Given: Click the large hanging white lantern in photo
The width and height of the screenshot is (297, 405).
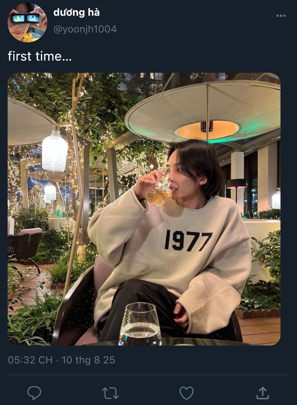Looking at the screenshot, I should tap(55, 150).
